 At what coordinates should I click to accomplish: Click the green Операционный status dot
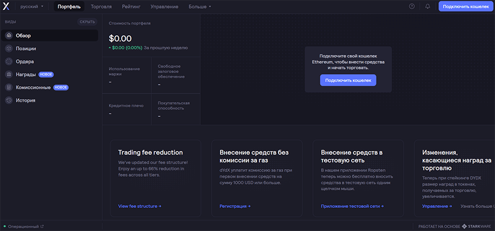[x=5, y=226]
